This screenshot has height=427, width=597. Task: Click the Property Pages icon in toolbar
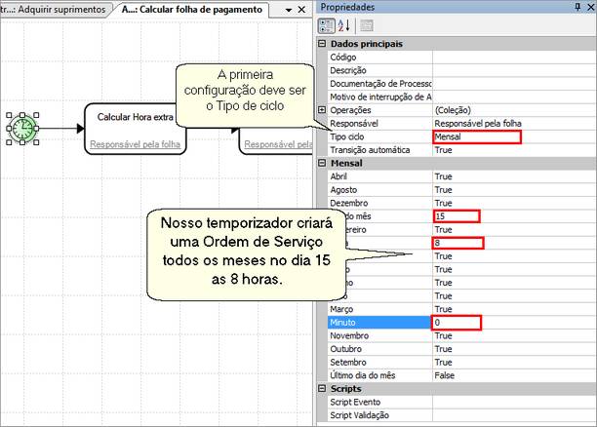pos(367,26)
